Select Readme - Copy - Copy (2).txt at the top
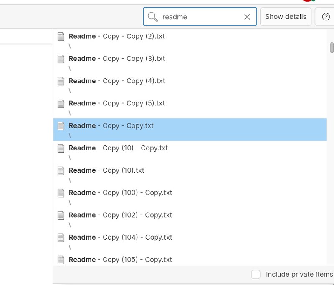 point(116,36)
